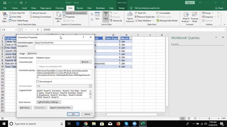Import data From Text/CSV
Viewport: 227px width, 127px height.
click(x=17, y=13)
